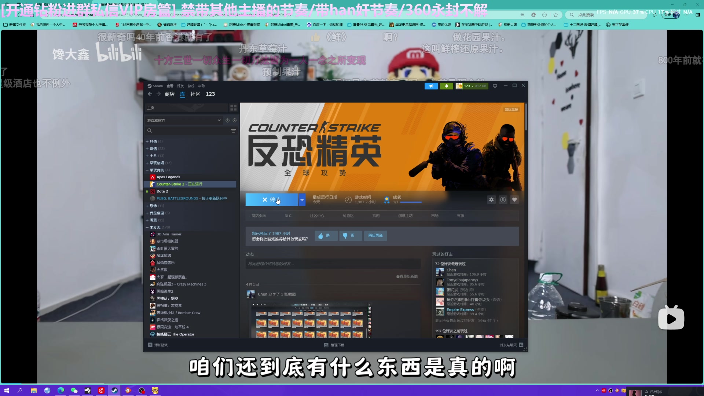
Task: Open 管理下载 downloads manager
Action: 334,345
